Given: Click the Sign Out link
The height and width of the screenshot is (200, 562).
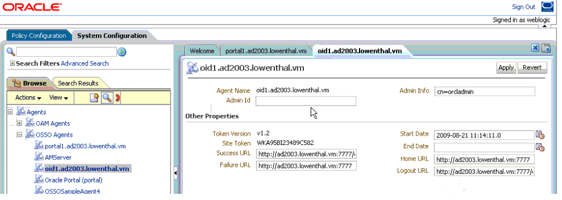Looking at the screenshot, I should click(524, 7).
